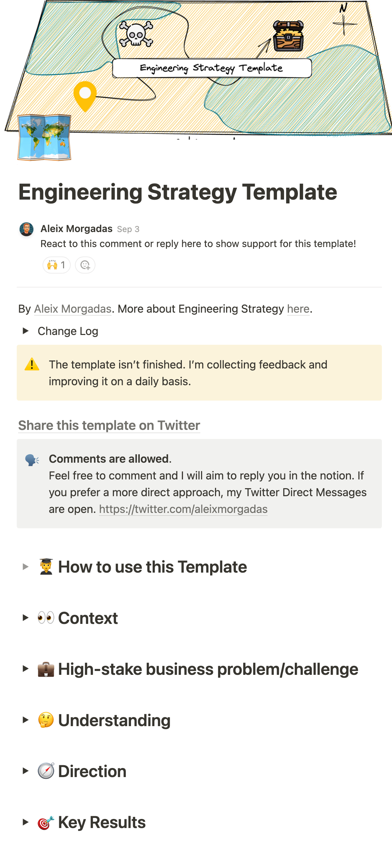Click the world map page icon
The image size is (392, 850).
click(x=44, y=137)
